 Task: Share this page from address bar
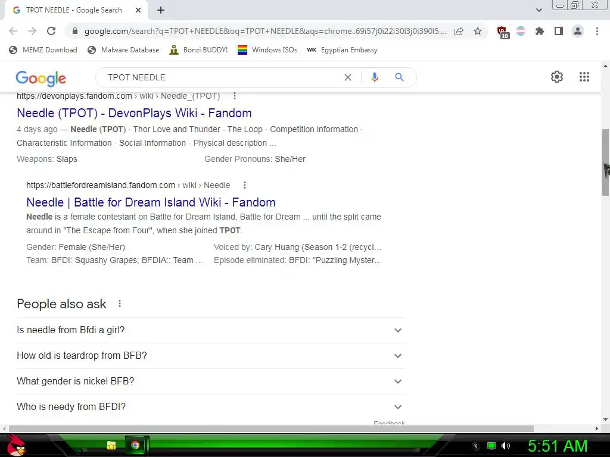coord(459,31)
